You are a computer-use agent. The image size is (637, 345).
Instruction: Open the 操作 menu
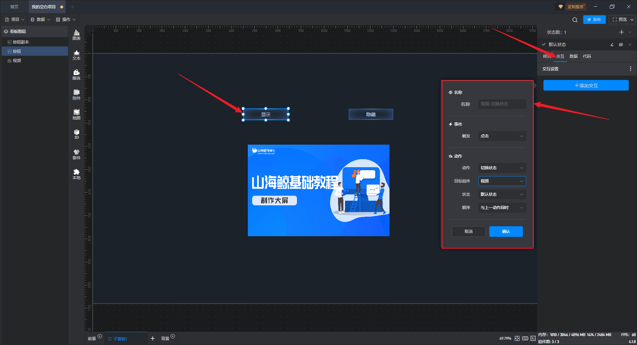66,20
